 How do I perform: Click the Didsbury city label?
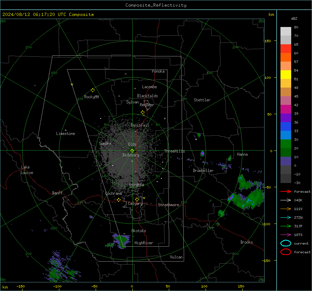tap(131, 155)
